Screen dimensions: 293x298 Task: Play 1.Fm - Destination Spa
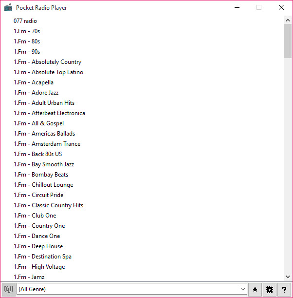point(42,257)
